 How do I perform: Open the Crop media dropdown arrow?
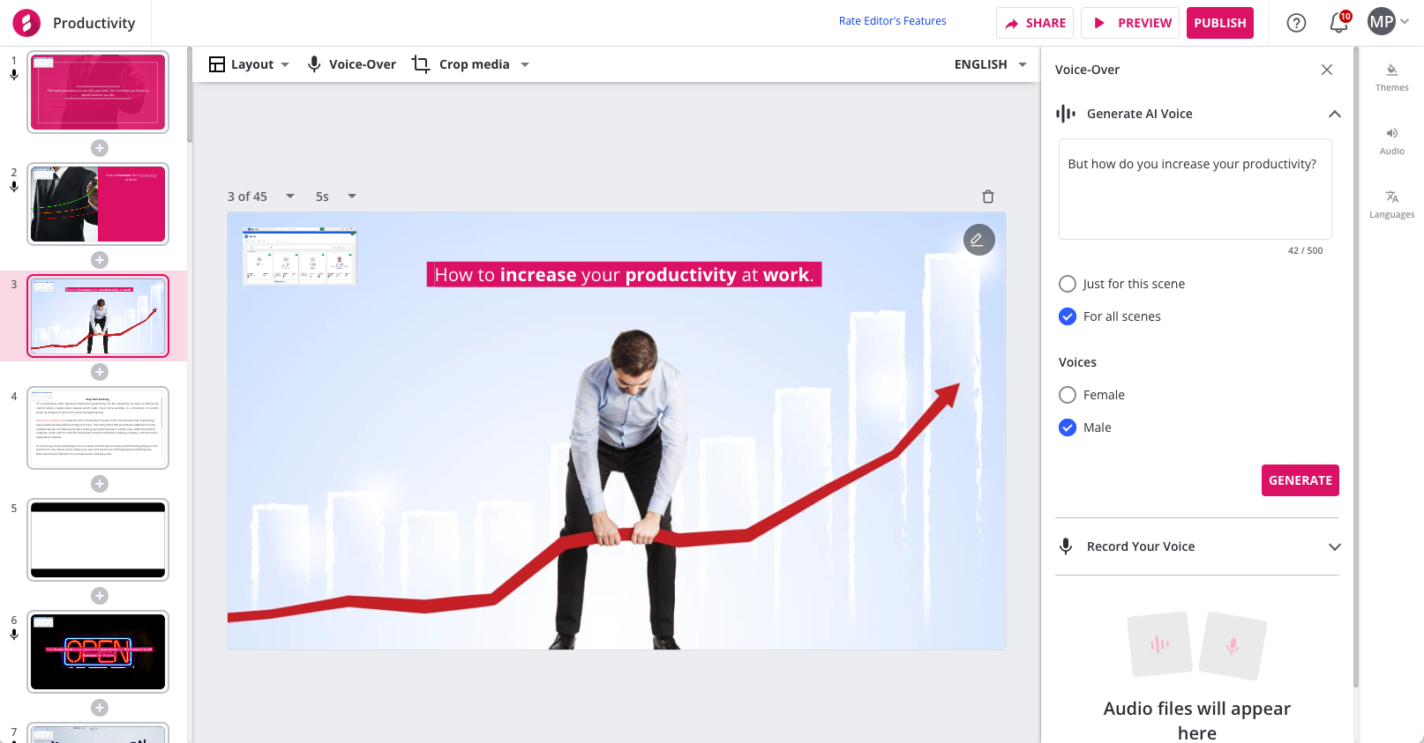coord(525,64)
